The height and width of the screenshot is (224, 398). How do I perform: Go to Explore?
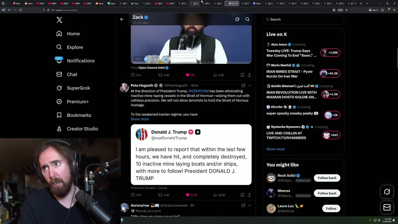[x=70, y=47]
